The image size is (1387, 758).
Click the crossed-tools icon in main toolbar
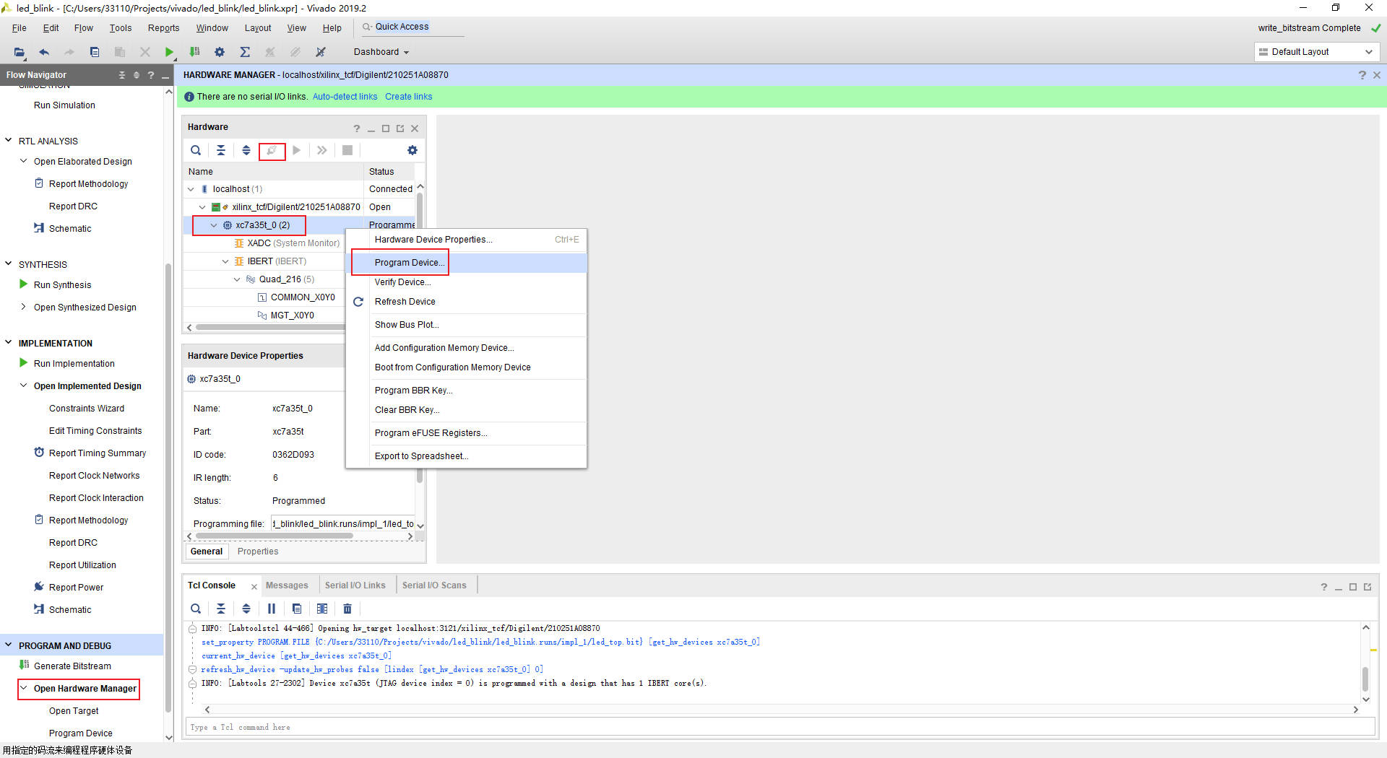321,52
